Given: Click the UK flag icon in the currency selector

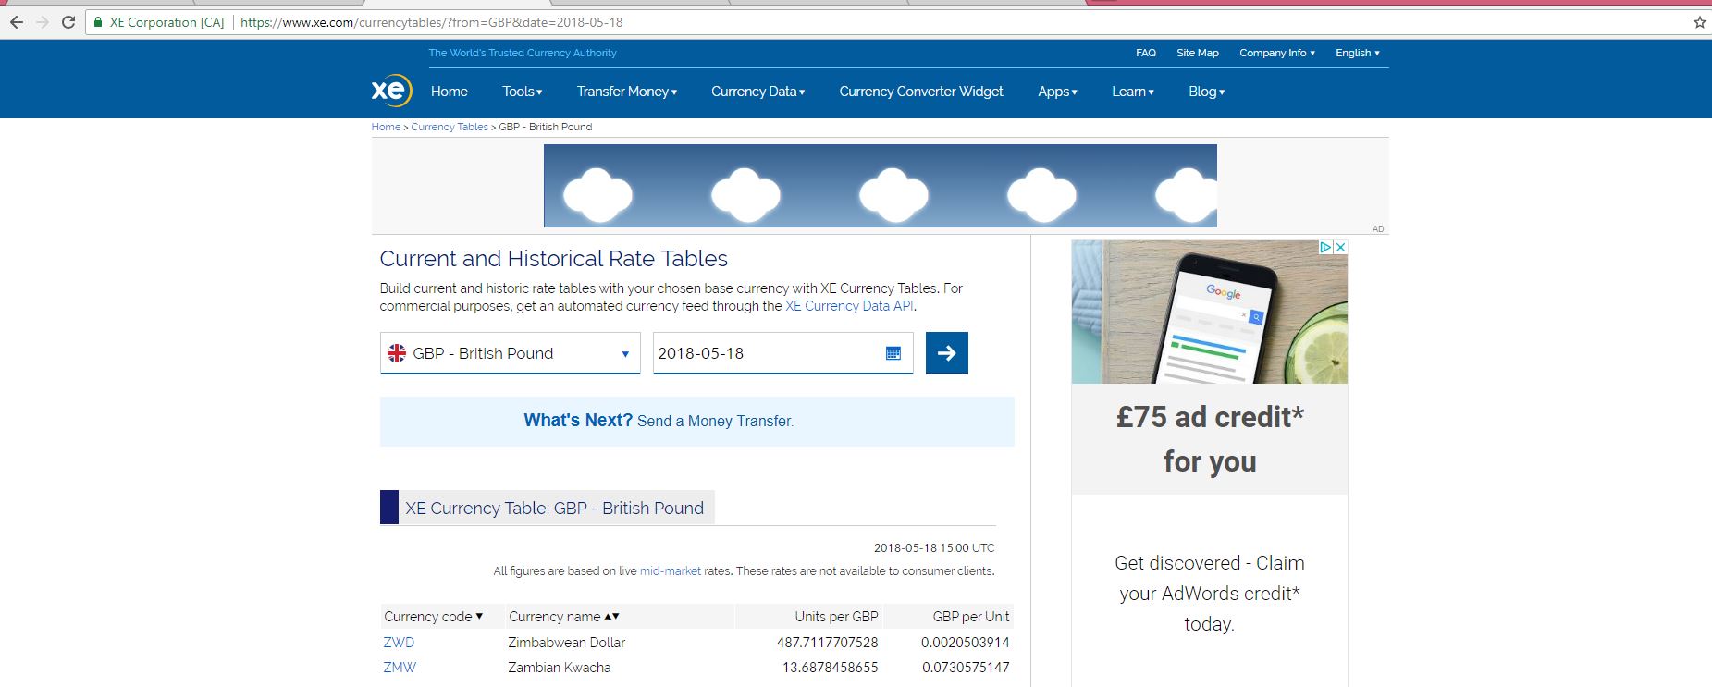Looking at the screenshot, I should (x=397, y=353).
